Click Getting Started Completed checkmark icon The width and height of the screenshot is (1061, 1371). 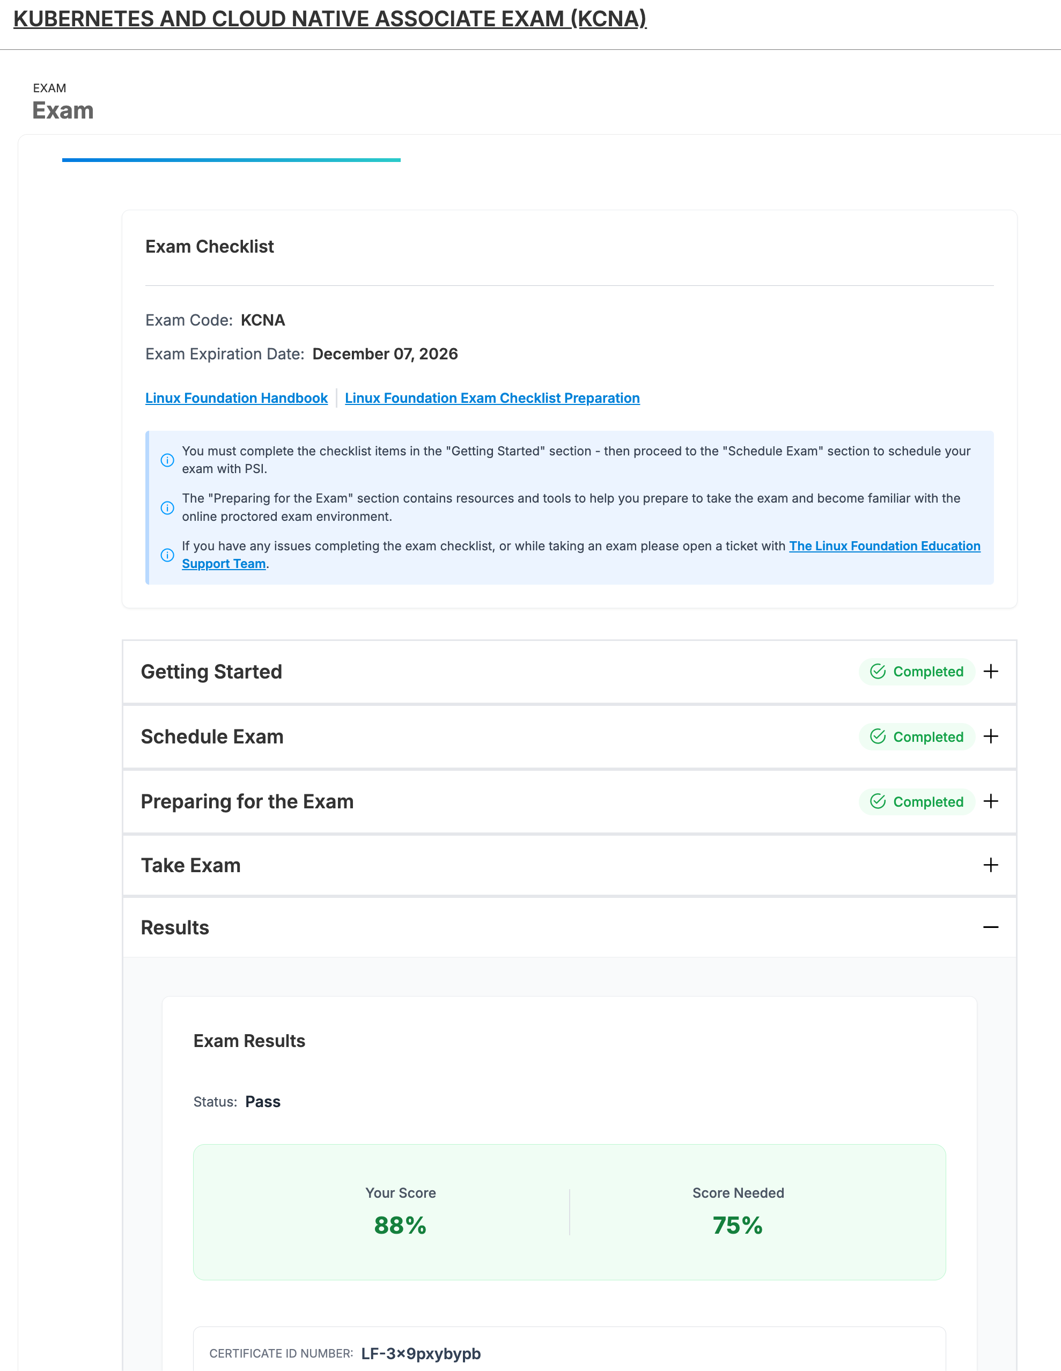click(878, 672)
